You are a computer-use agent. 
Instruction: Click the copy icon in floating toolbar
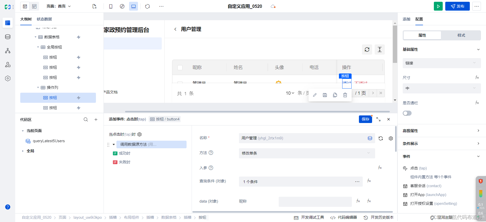(x=335, y=95)
